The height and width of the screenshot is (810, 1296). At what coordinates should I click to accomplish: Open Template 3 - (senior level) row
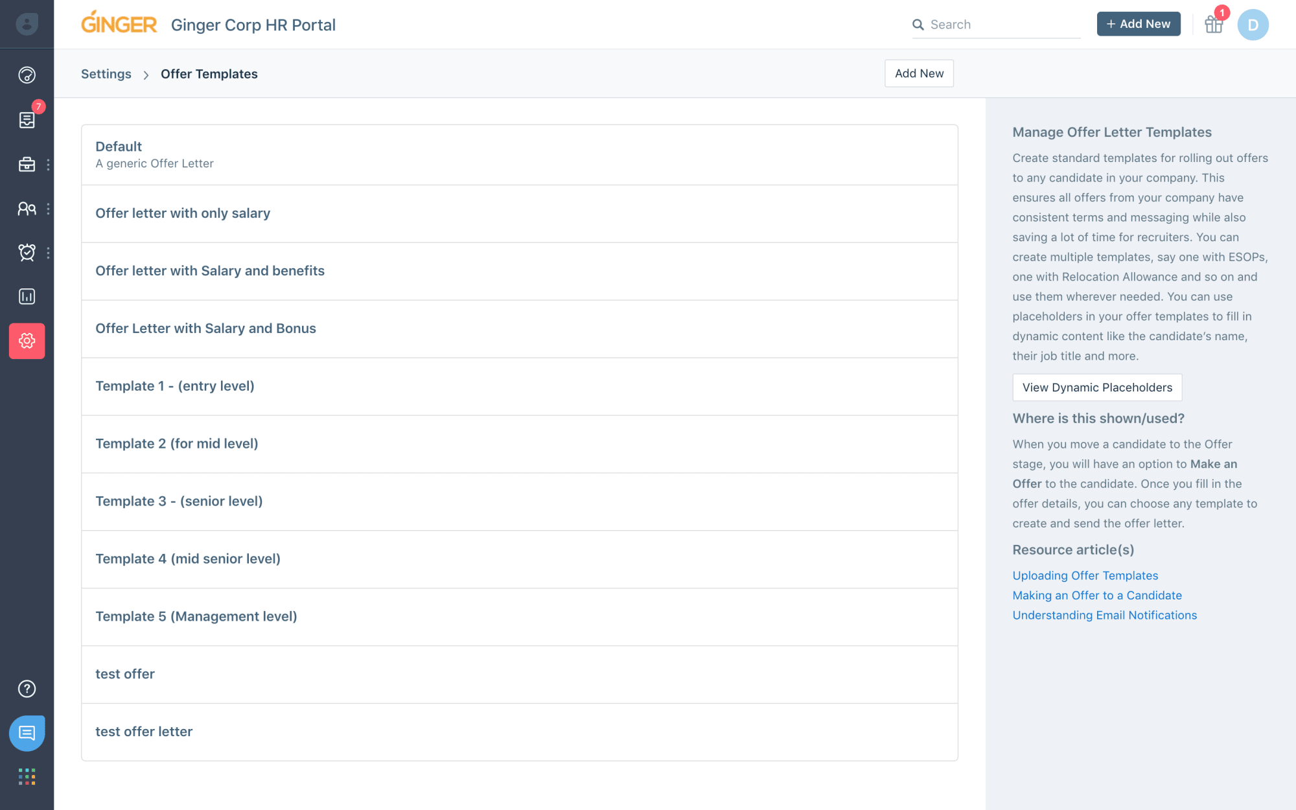point(179,502)
